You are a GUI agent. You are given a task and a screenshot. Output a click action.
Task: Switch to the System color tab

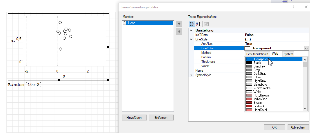[288, 54]
